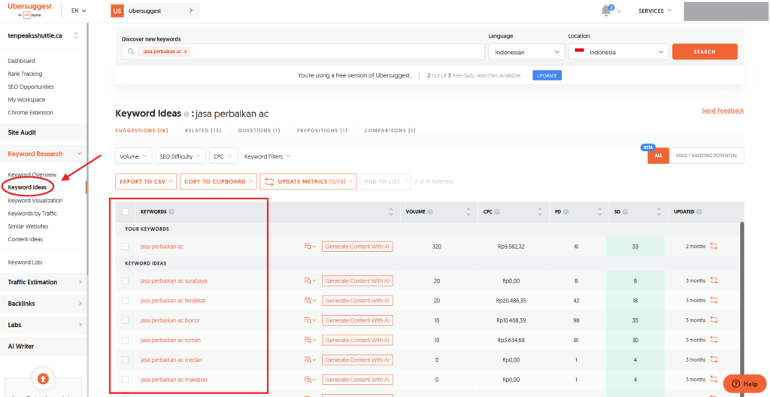Open search options icon for 'jasa perbaikan ac surabaya'

[310, 281]
